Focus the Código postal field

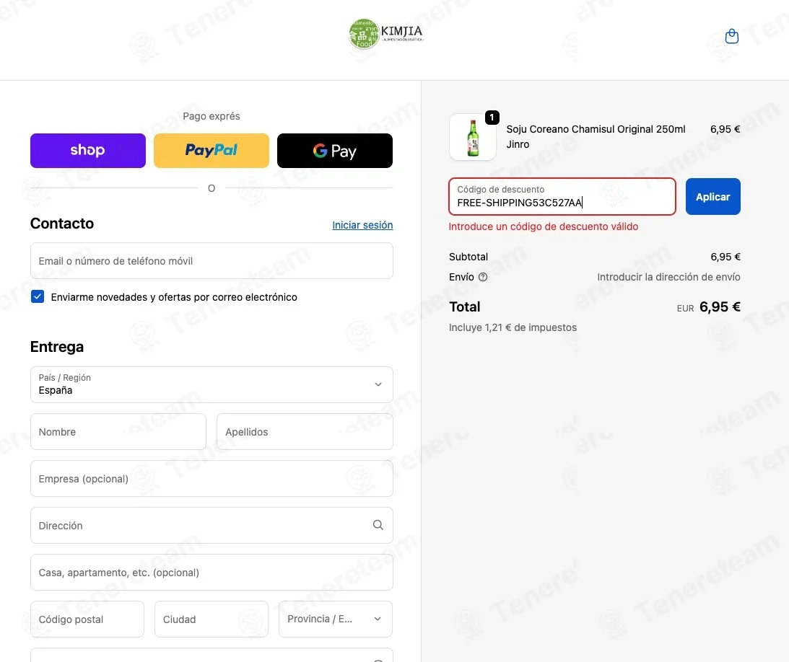(87, 619)
